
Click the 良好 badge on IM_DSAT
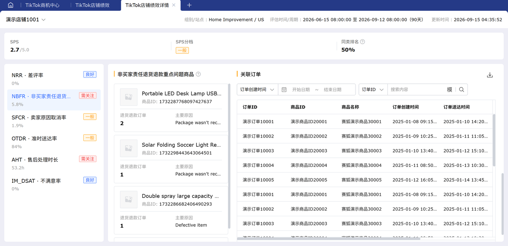click(x=90, y=180)
